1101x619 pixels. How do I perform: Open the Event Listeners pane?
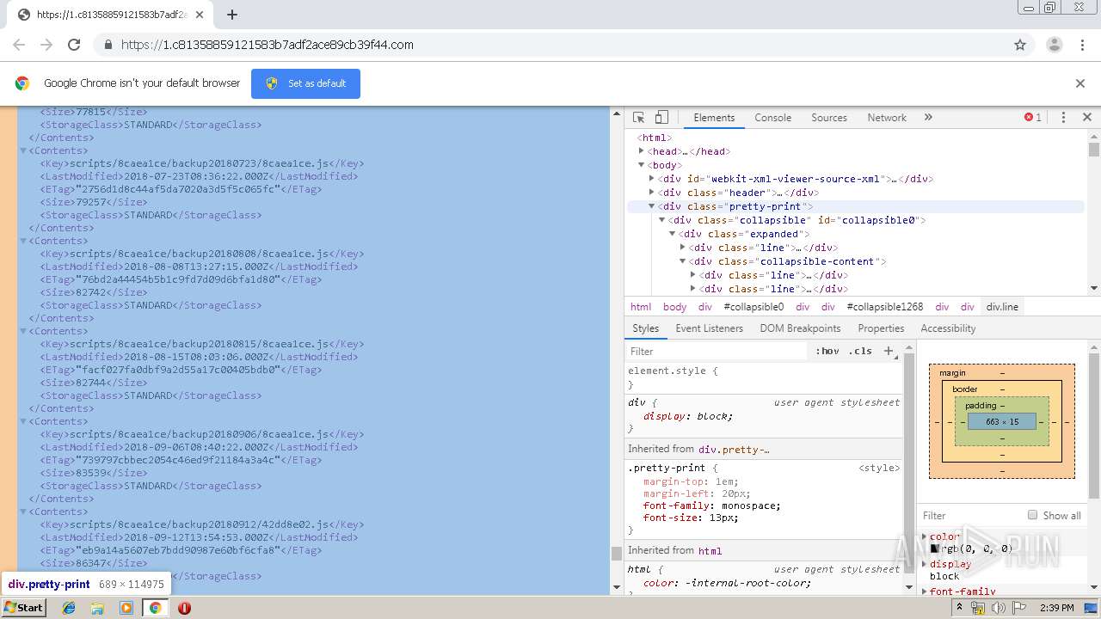pyautogui.click(x=709, y=328)
